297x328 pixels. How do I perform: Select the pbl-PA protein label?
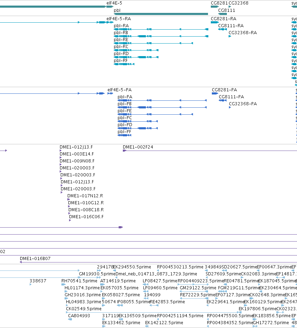point(125,97)
